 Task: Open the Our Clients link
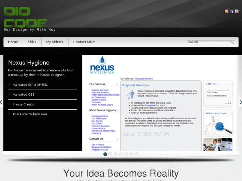97,121
